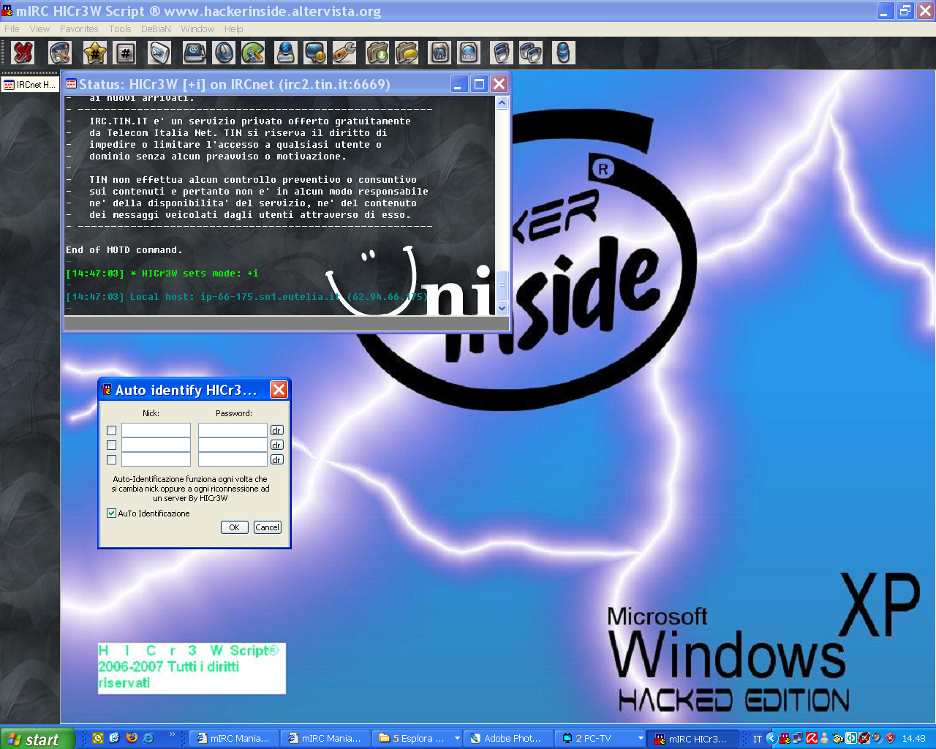Screen dimensions: 936x749
Task: Click the address book toolbar icon
Action: pos(194,53)
